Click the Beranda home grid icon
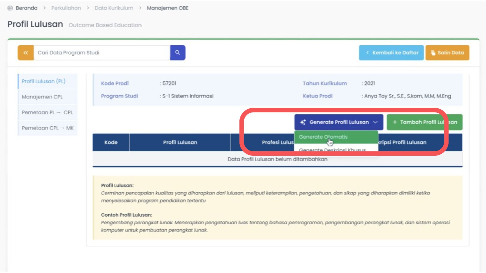486x273 pixels. (x=10, y=8)
